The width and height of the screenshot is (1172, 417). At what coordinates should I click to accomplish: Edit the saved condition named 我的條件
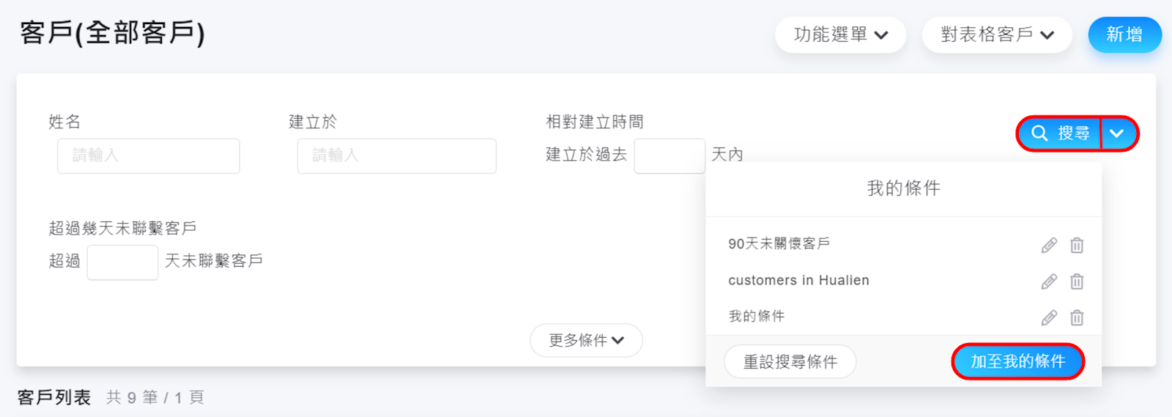[x=1049, y=317]
